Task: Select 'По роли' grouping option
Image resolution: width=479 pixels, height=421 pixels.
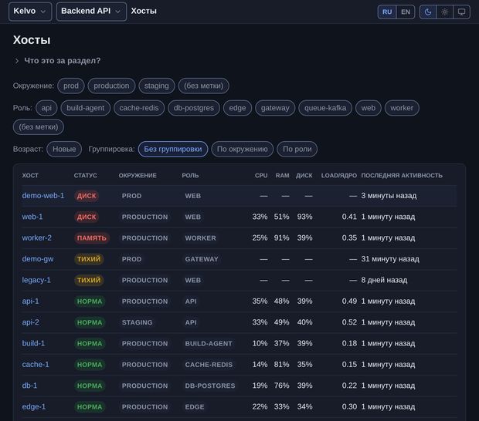Action: 297,149
